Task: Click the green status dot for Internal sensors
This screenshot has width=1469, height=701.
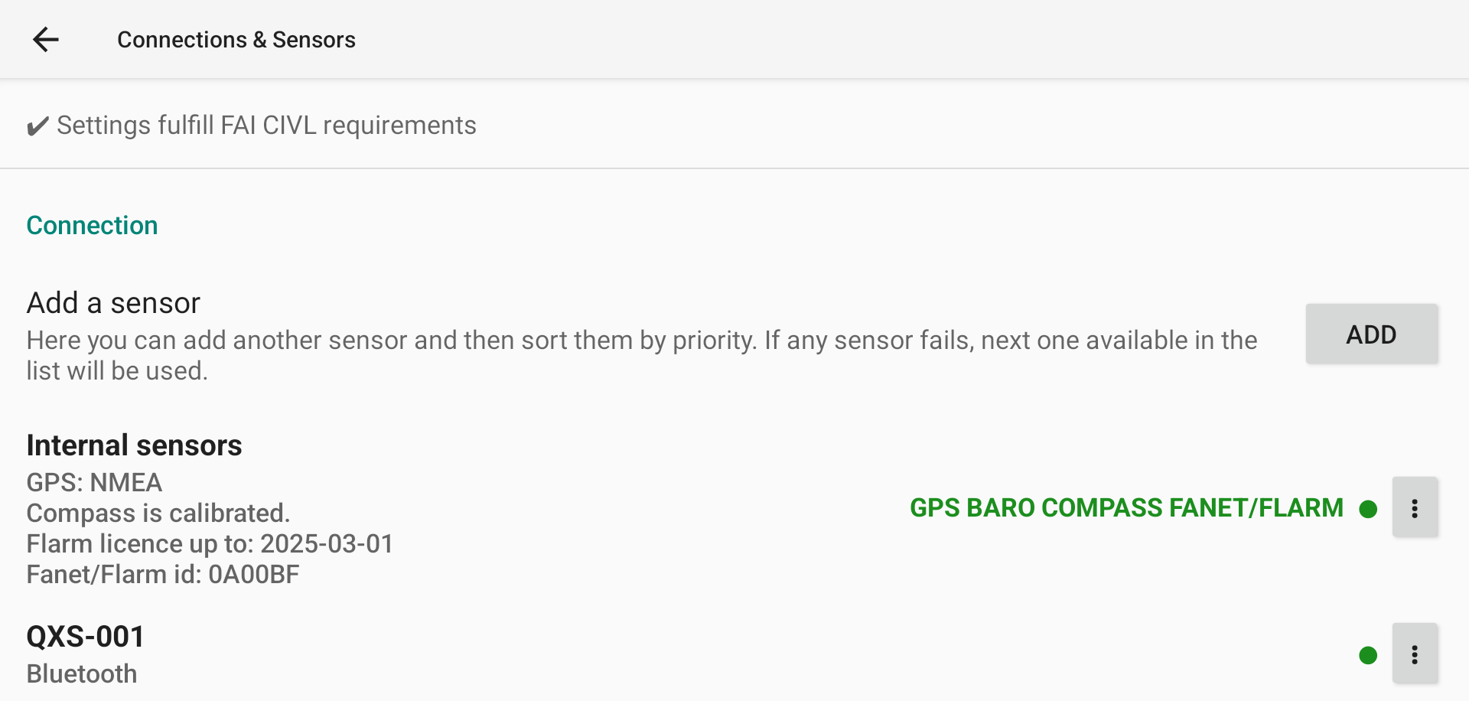Action: point(1368,509)
